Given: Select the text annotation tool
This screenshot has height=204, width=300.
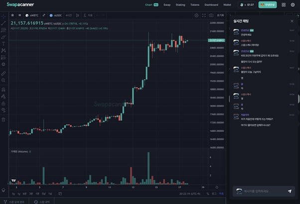Looking at the screenshot, I should [3, 44].
